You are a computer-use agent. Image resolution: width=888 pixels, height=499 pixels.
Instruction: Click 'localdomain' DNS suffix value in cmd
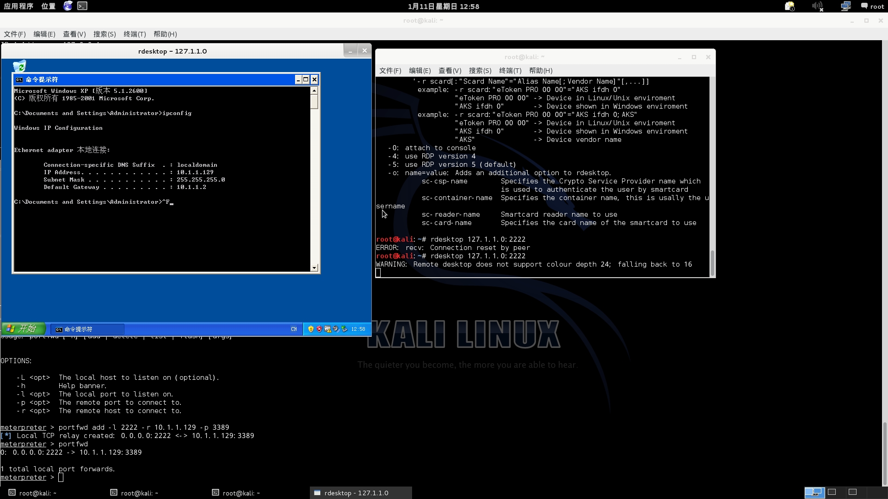(197, 165)
